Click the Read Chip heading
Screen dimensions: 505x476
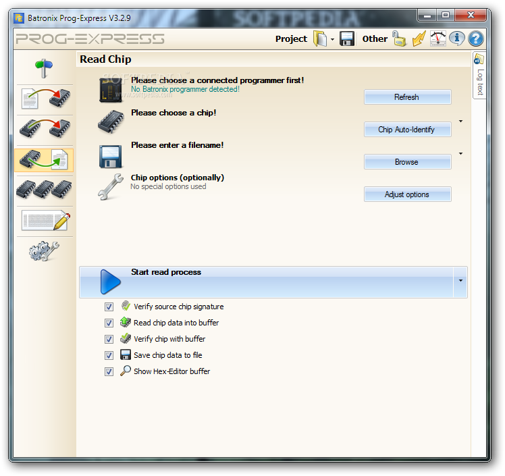[105, 59]
